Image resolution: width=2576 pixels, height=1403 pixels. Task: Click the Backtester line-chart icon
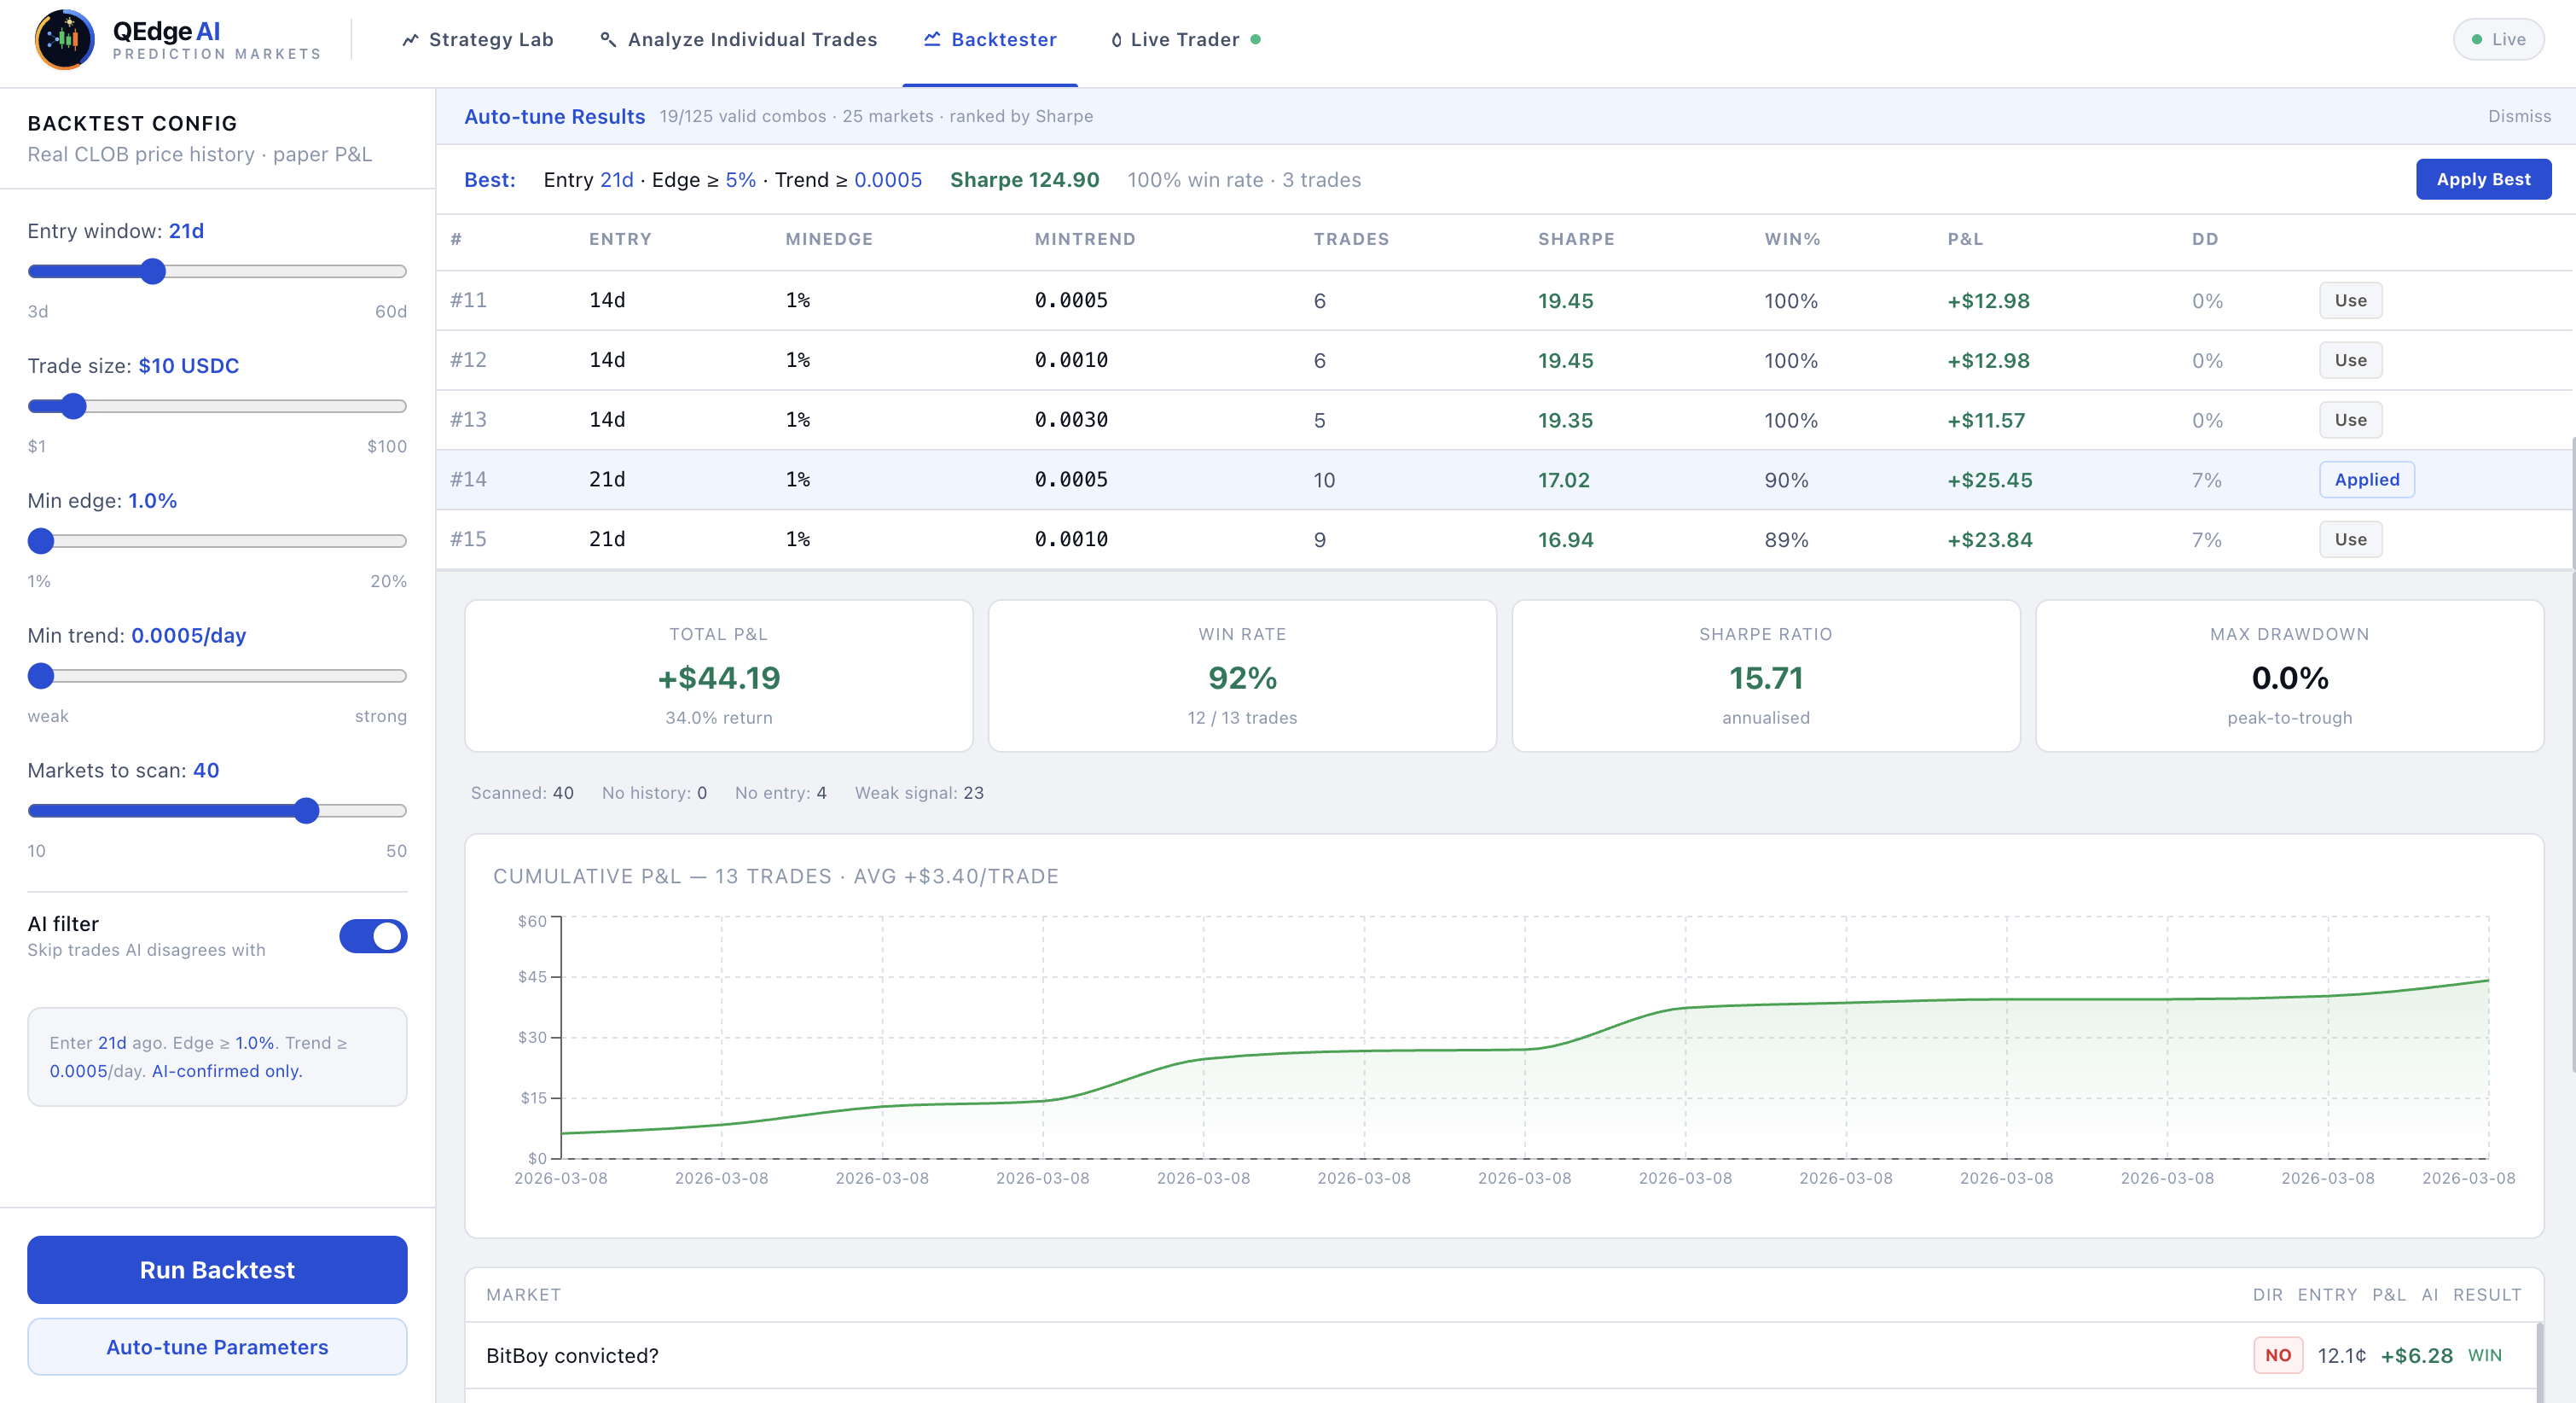tap(932, 39)
